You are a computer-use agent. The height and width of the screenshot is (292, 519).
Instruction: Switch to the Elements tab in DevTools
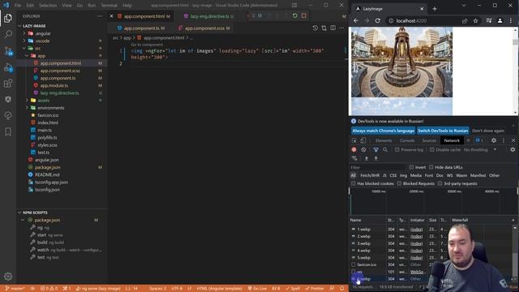(384, 140)
